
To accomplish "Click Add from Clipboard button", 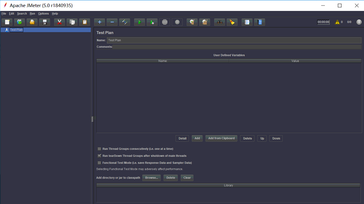I will pos(221,138).
